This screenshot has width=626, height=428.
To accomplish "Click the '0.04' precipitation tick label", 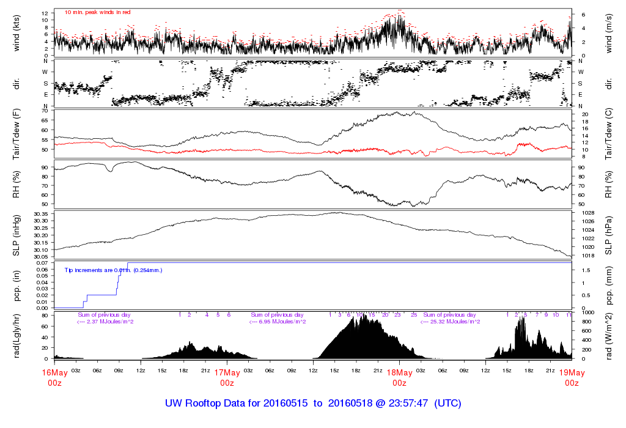I will (42, 282).
